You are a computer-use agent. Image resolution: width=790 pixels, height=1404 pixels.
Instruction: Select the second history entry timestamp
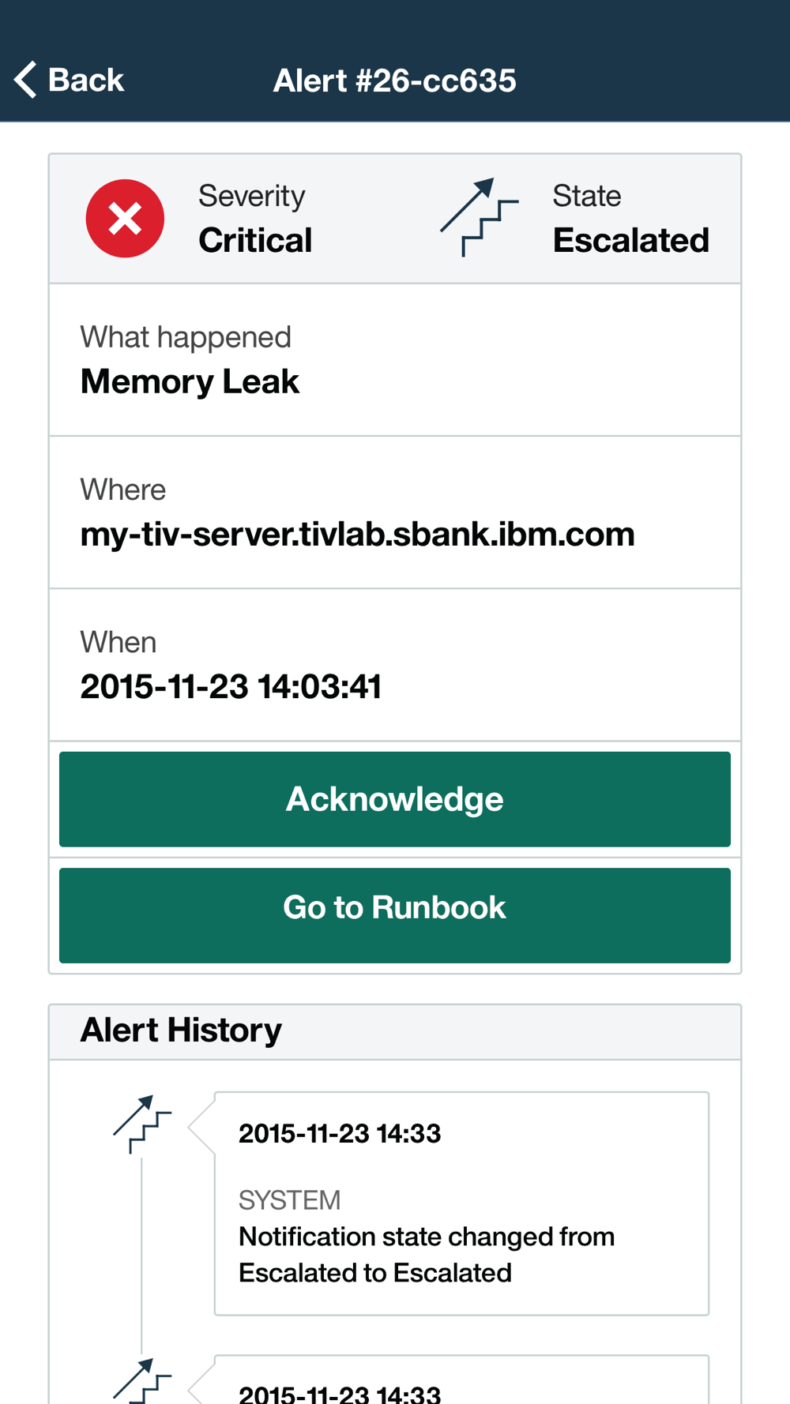pyautogui.click(x=340, y=1393)
